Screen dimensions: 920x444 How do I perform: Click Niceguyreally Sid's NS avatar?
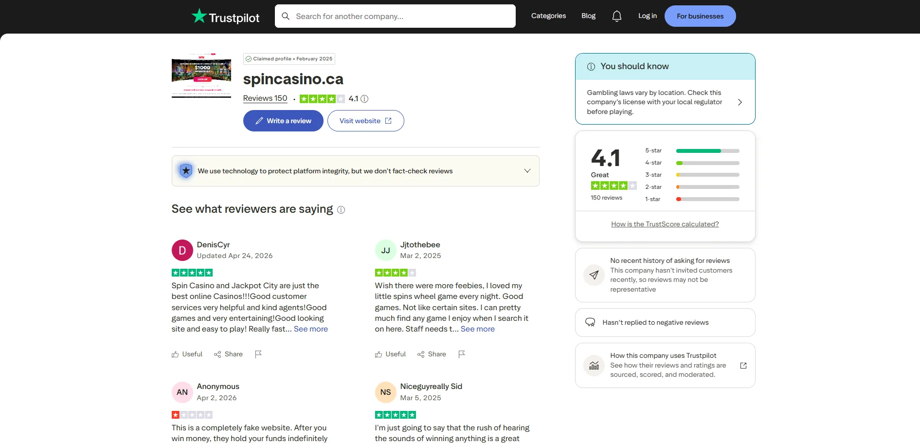tap(386, 392)
